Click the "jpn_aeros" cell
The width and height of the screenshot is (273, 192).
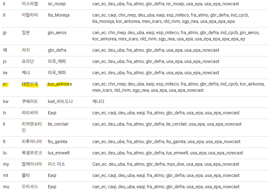point(57,33)
